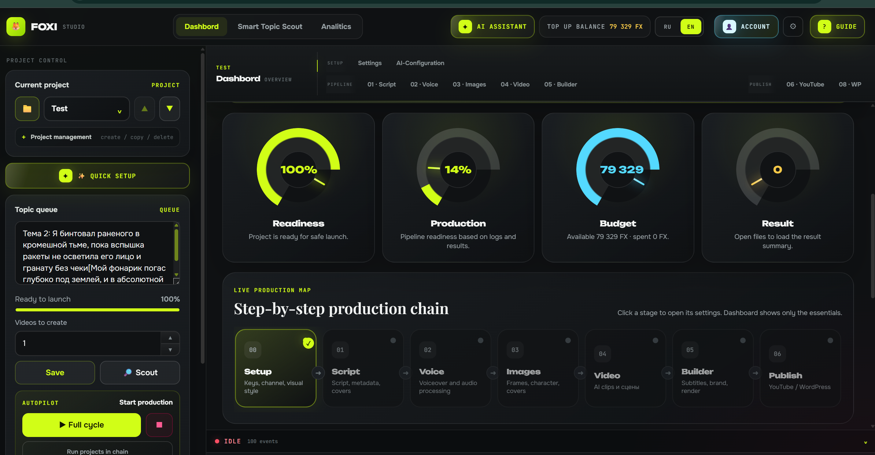
Task: Open the Setup stage card
Action: pyautogui.click(x=275, y=368)
